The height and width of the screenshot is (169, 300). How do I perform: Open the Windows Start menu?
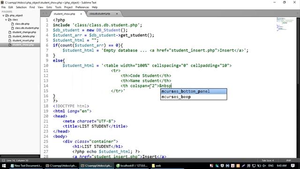pyautogui.click(x=4, y=166)
